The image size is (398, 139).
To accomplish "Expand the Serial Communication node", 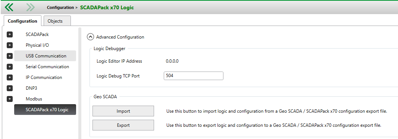I will [x=9, y=67].
